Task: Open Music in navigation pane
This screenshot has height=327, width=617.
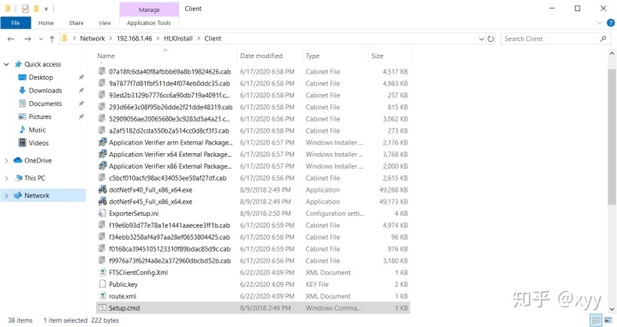Action: point(37,130)
